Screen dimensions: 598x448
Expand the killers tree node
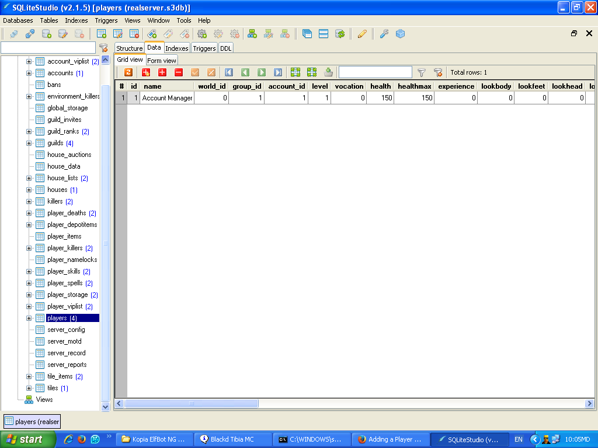[29, 201]
